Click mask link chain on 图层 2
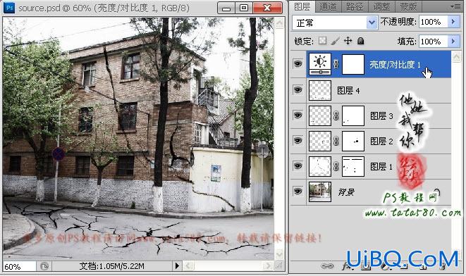466x276 pixels. (336, 142)
